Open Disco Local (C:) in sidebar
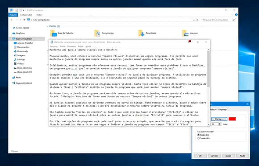Image resolution: width=259 pixels, height=166 pixels. tap(25, 68)
